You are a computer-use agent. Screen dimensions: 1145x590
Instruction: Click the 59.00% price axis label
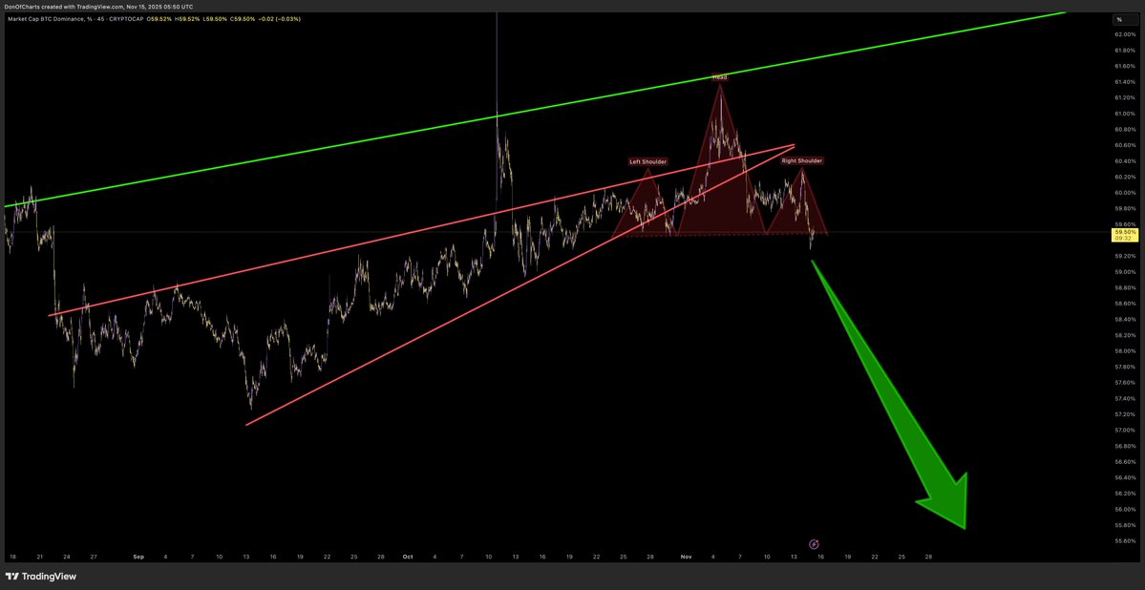[x=1125, y=272]
